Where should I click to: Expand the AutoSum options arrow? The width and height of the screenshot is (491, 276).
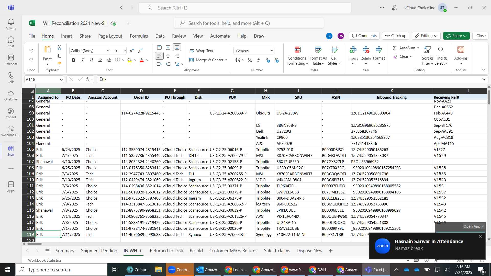pos(418,48)
